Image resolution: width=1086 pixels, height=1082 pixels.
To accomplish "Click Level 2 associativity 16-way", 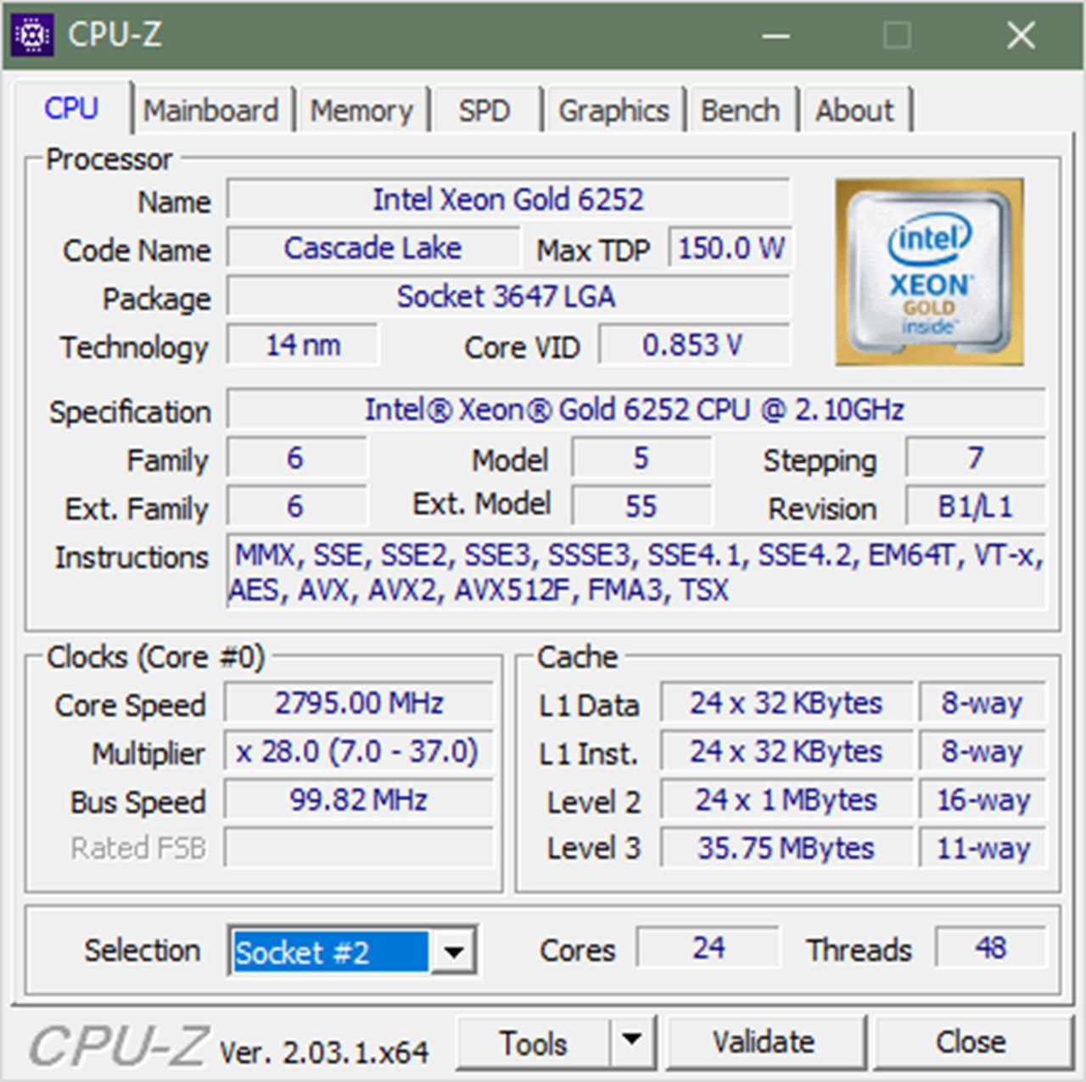I will pos(982,800).
